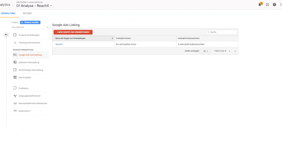The height and width of the screenshot is (147, 282).
Task: Open Ad Exchange-Verknüpfung menu item
Action: point(31,70)
